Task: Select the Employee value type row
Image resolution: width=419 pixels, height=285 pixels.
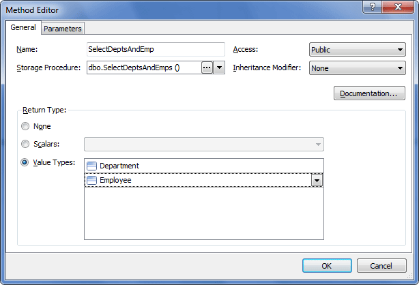Action: pos(204,180)
